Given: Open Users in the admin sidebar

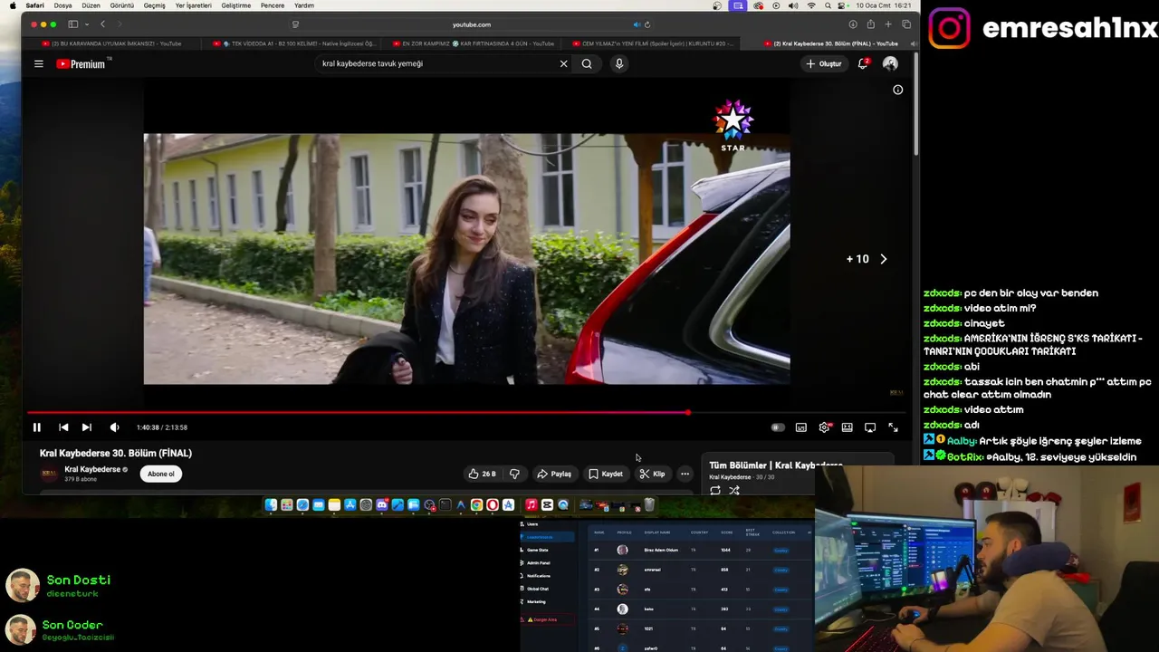Looking at the screenshot, I should click(x=532, y=524).
